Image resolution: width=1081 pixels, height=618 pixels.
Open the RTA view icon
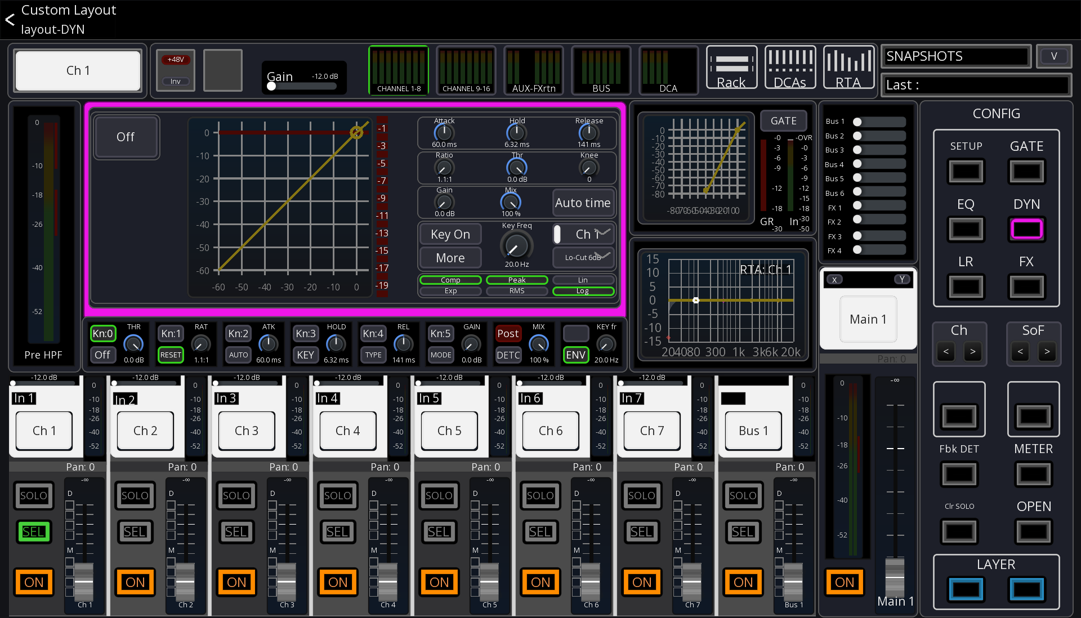(848, 68)
